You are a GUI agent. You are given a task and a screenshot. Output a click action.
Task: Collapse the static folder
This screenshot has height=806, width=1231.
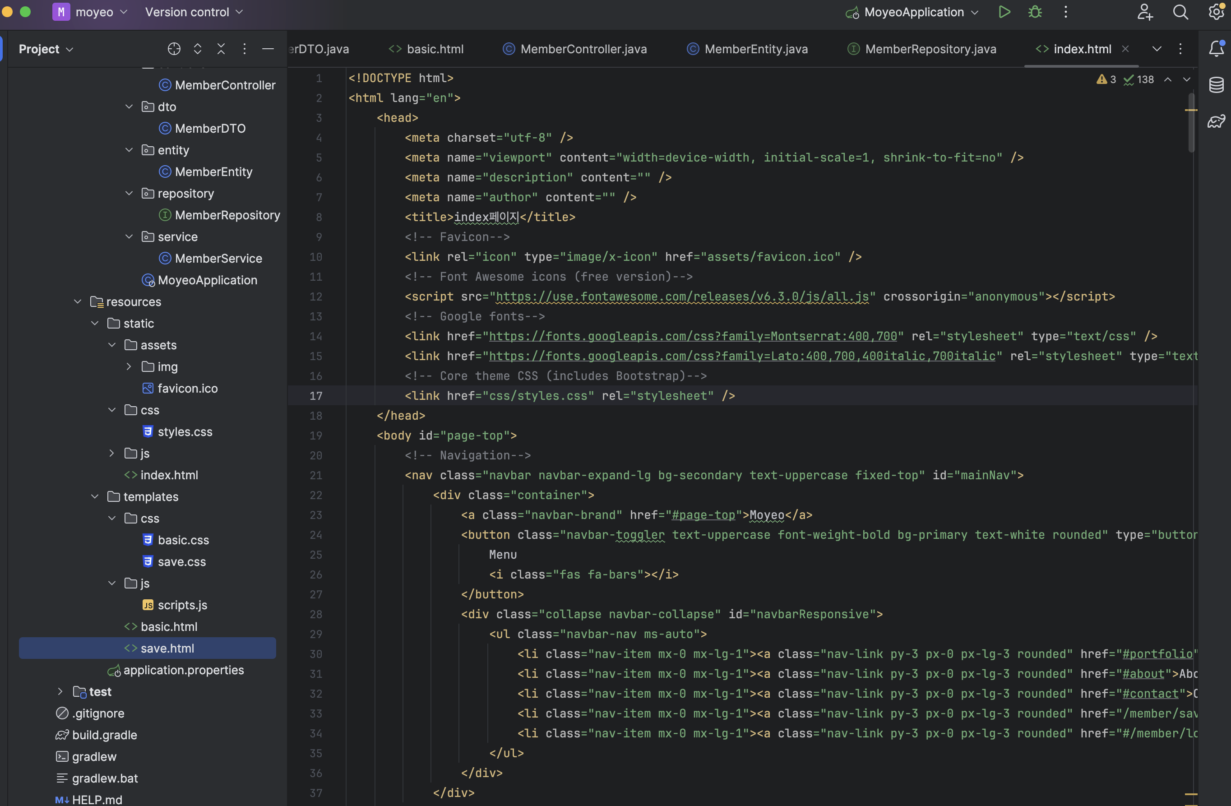point(95,323)
